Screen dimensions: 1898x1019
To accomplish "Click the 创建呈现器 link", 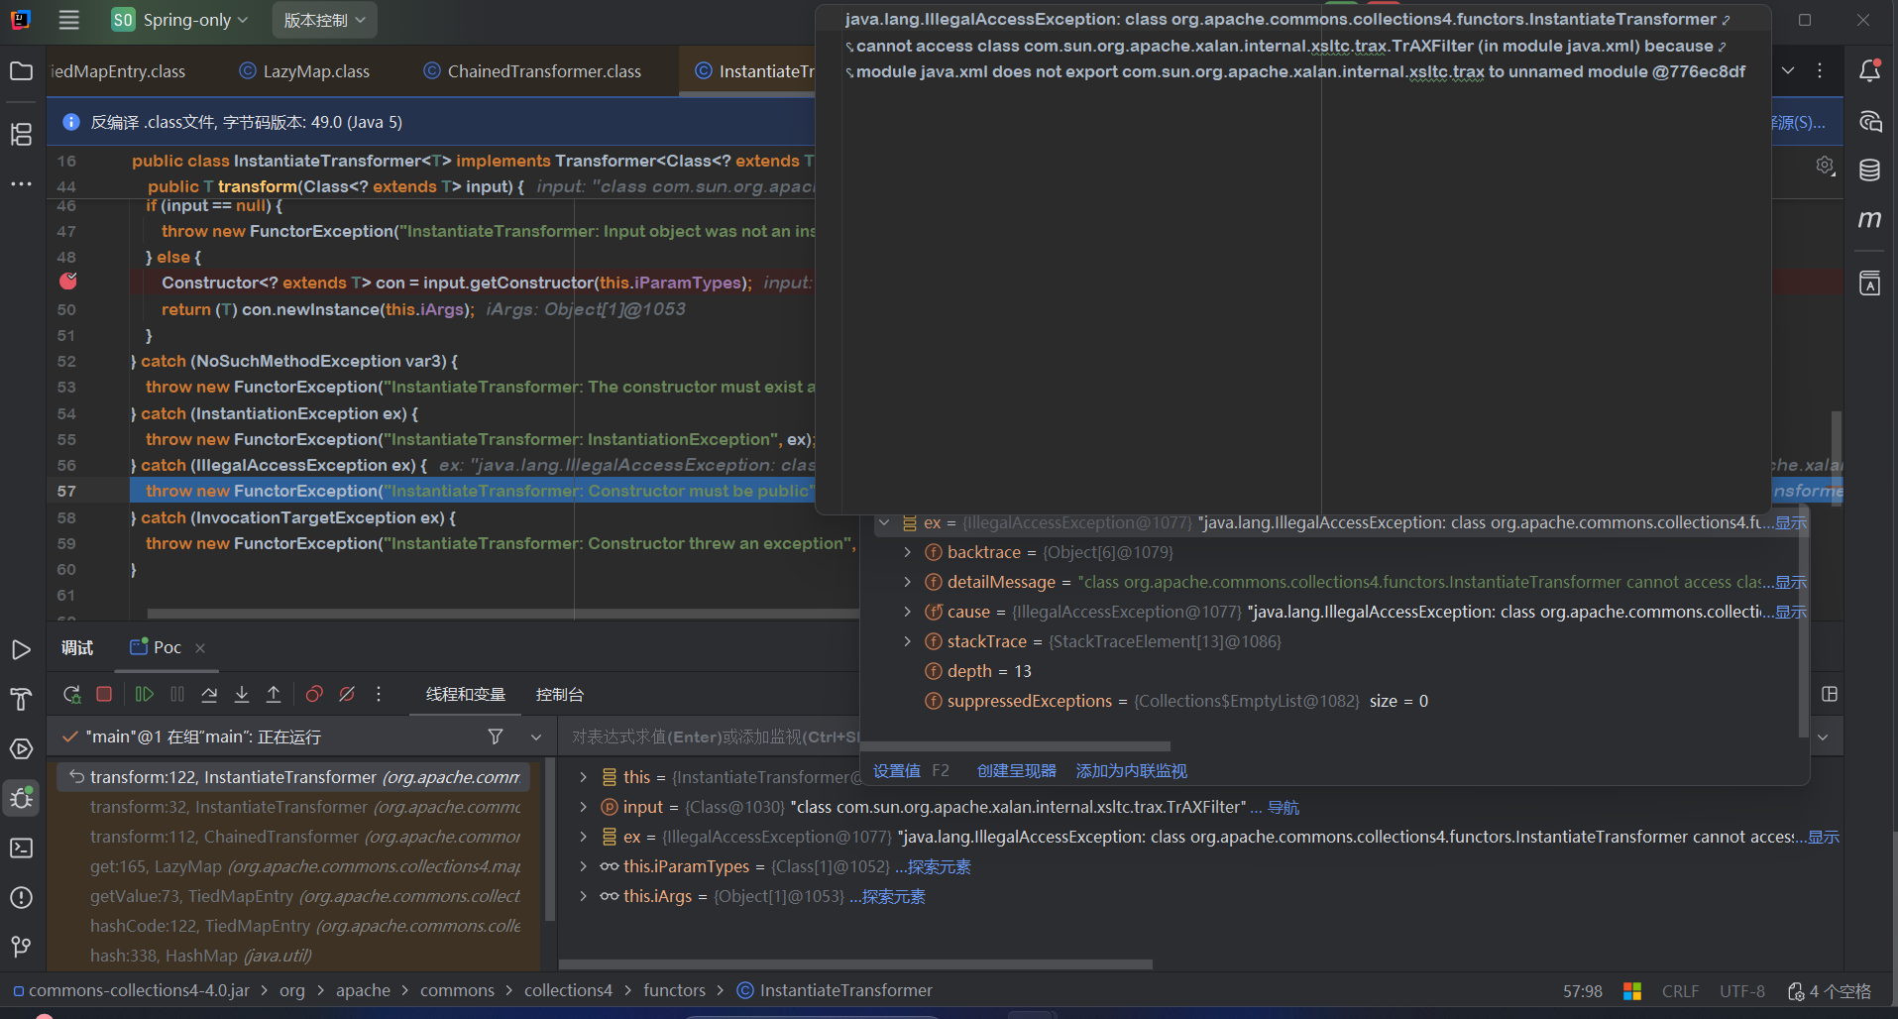I will click(1016, 771).
